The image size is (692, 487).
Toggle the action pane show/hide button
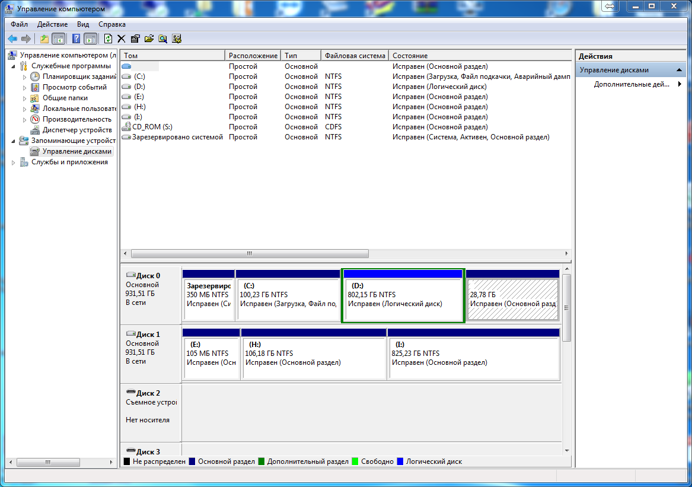tap(90, 39)
